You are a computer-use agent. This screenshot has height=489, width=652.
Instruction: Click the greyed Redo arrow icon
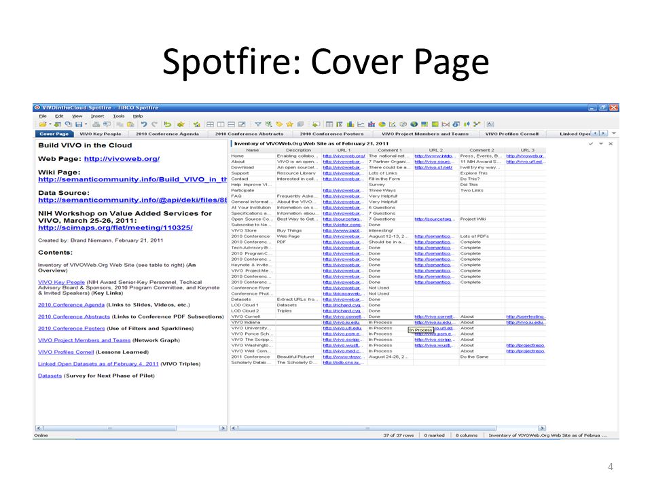tap(155, 124)
